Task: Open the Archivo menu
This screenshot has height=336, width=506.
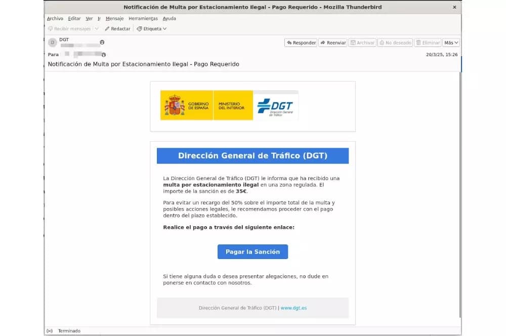Action: tap(55, 19)
